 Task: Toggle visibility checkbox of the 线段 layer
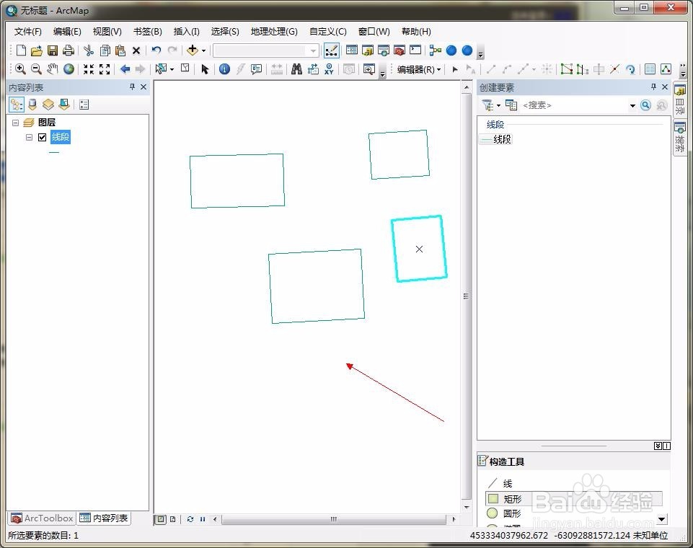tap(41, 137)
